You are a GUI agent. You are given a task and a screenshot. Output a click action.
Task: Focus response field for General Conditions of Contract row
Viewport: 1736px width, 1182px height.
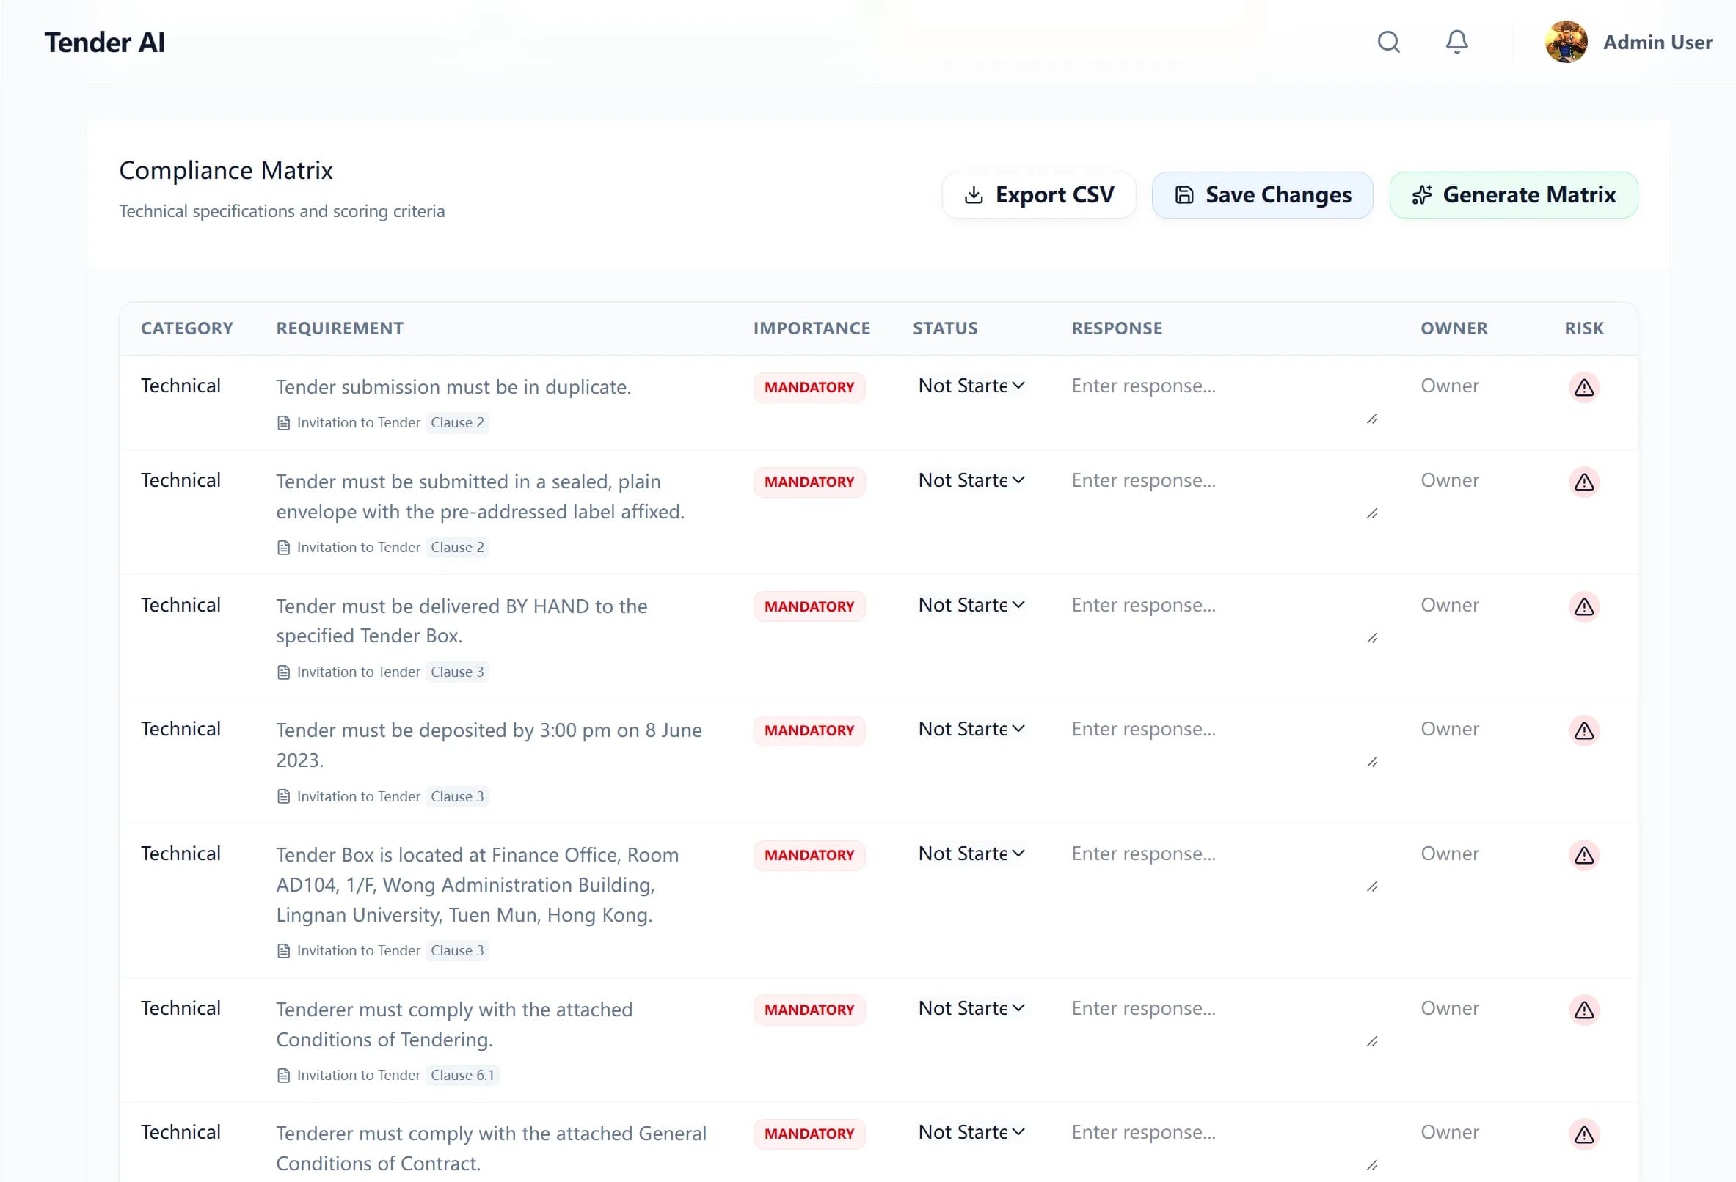click(x=1224, y=1145)
